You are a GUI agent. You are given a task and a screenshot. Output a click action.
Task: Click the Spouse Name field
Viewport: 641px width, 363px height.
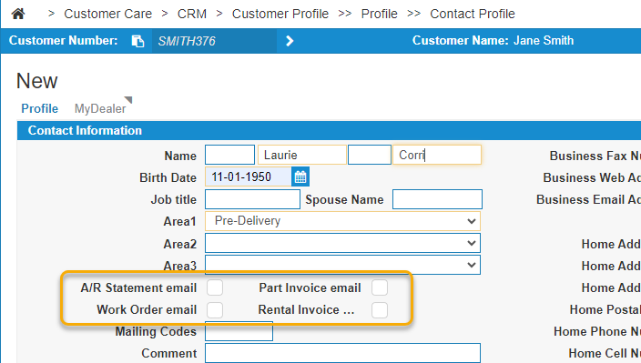437,199
